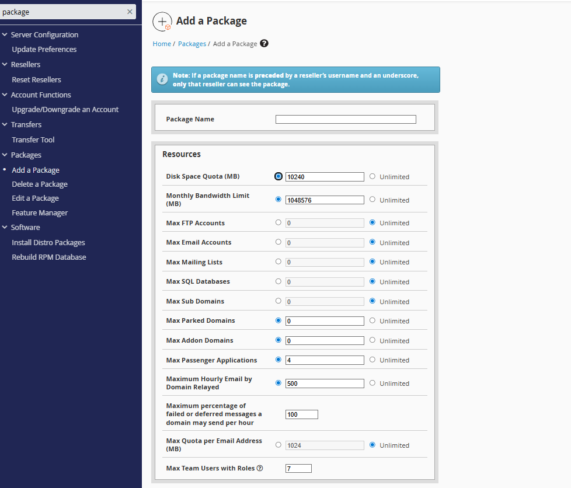Go to Edit a Package
Screen dimensions: 571x488
pos(35,198)
